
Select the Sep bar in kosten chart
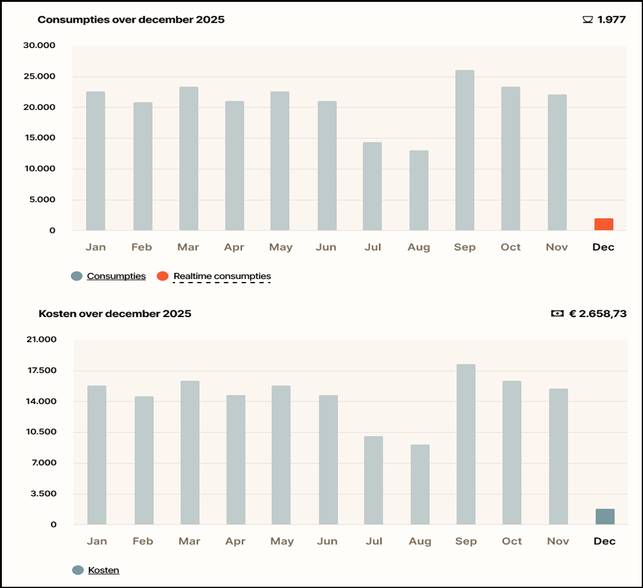point(466,444)
